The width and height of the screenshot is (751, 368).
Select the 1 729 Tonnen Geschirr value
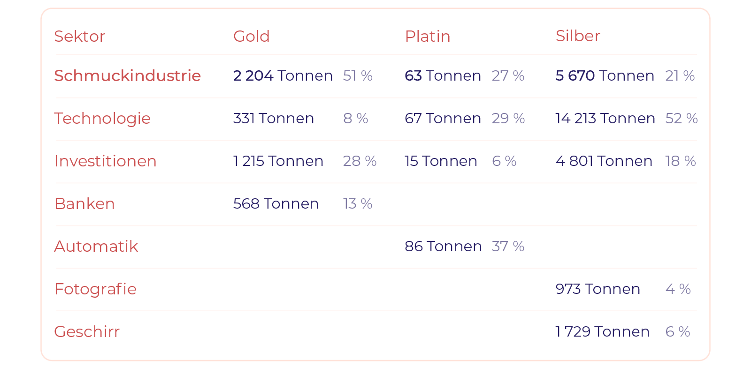coord(602,331)
